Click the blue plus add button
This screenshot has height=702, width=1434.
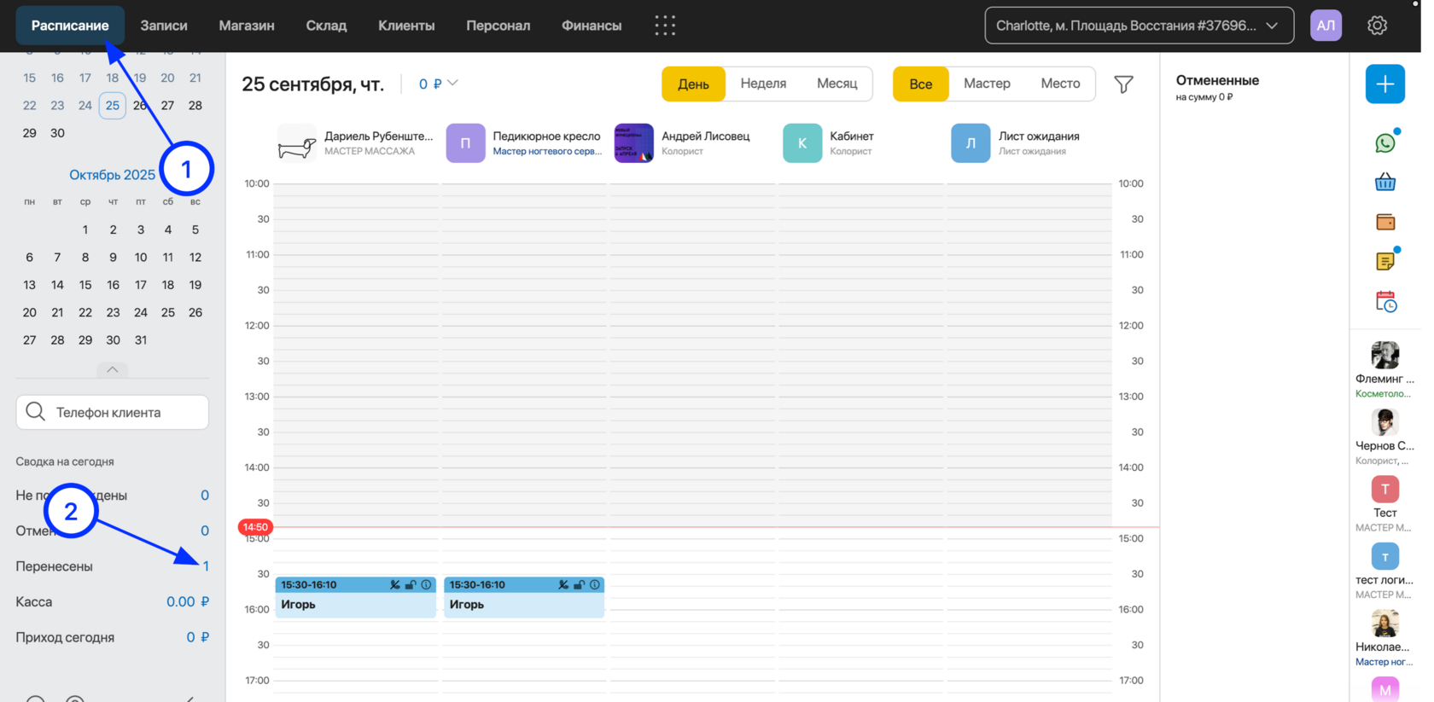[x=1384, y=84]
